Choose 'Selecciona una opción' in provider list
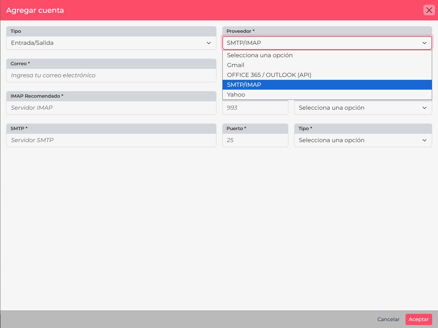The image size is (438, 328). [x=327, y=55]
